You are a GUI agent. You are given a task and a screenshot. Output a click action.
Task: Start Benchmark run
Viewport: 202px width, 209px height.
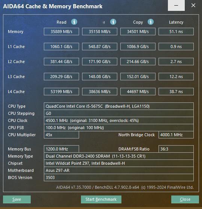pos(101,199)
